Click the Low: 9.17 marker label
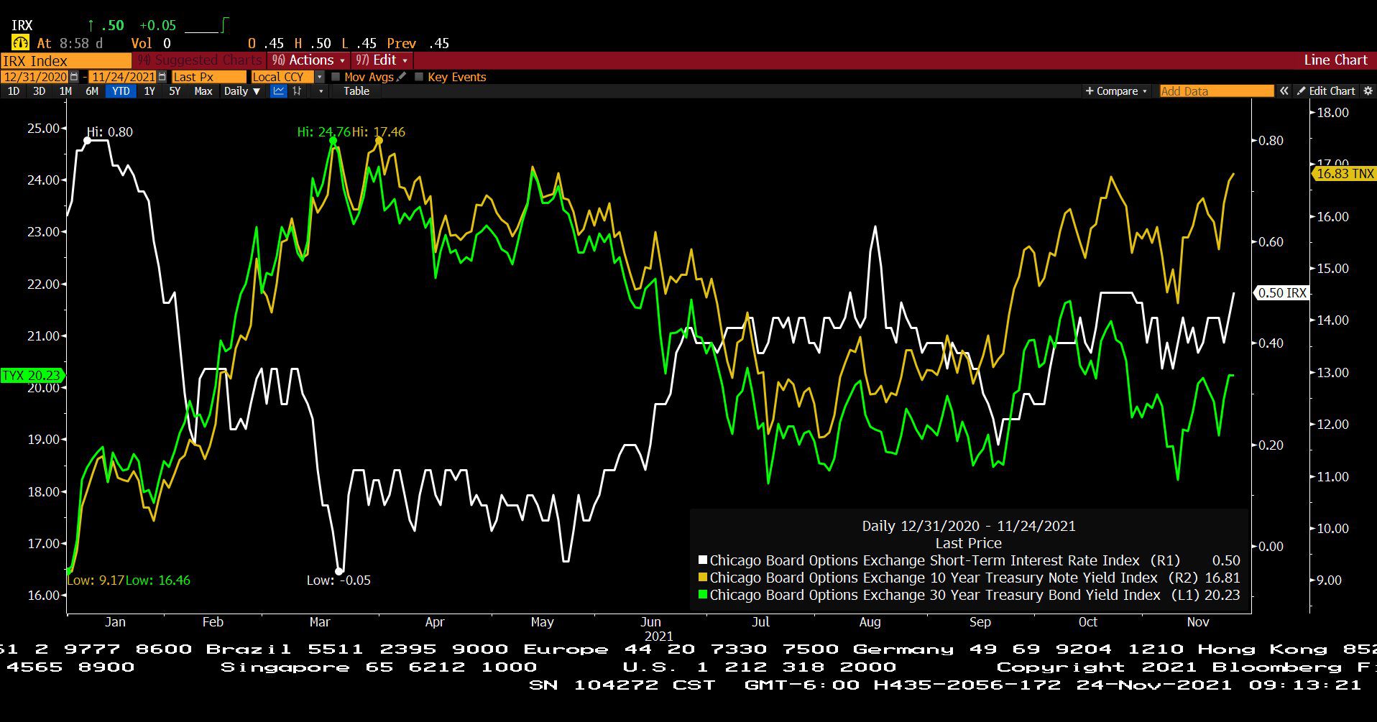 (x=96, y=580)
